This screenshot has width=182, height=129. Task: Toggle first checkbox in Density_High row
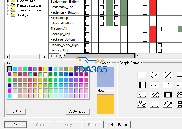click(87, 51)
